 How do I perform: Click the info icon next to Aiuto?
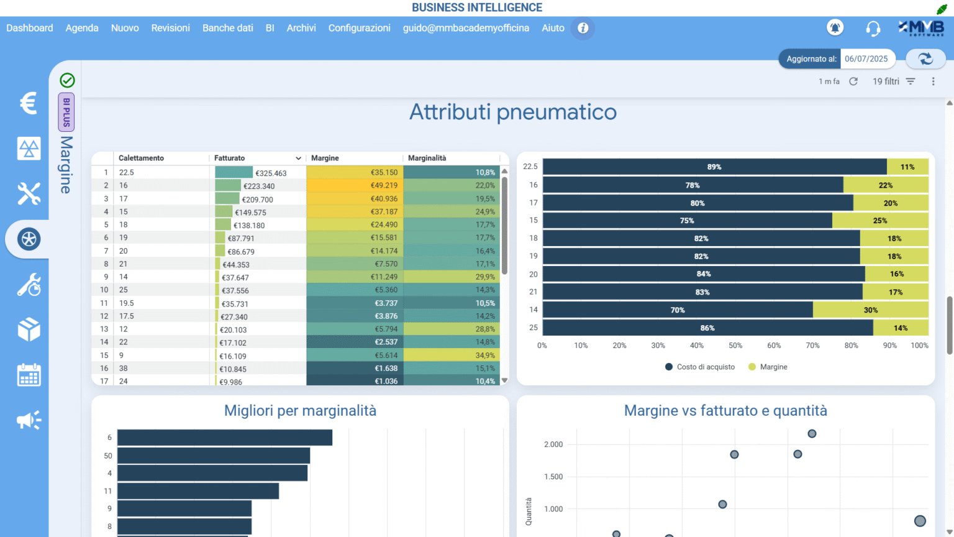(583, 28)
